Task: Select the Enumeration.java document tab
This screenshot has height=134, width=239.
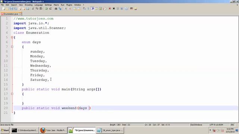Action: [11, 14]
